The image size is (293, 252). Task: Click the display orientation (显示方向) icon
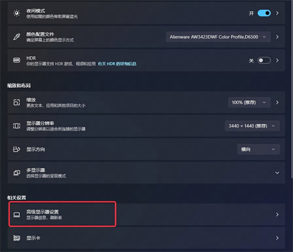pyautogui.click(x=16, y=149)
